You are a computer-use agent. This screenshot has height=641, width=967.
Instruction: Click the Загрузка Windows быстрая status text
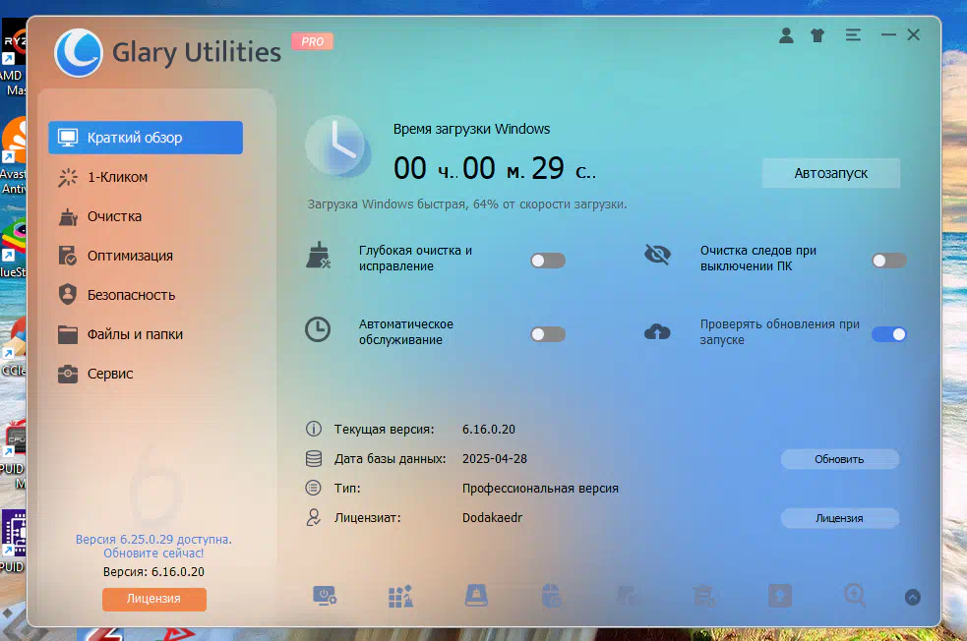(467, 204)
